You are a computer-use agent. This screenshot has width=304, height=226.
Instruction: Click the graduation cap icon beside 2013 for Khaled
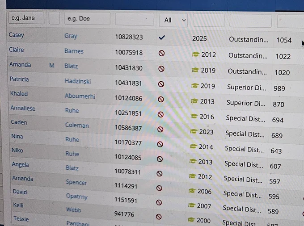point(194,101)
